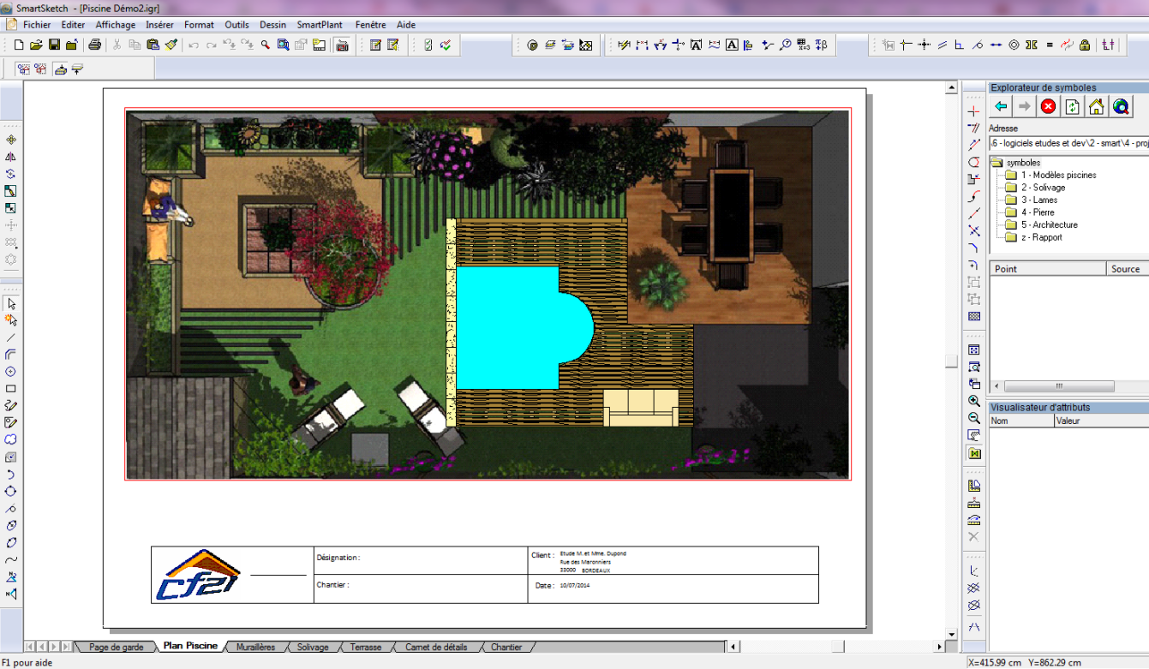Image resolution: width=1149 pixels, height=669 pixels.
Task: Click the Paste clipboard icon
Action: click(153, 45)
